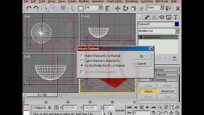Click the Redo arrow icon
The height and width of the screenshot is (115, 204).
click(x=36, y=8)
